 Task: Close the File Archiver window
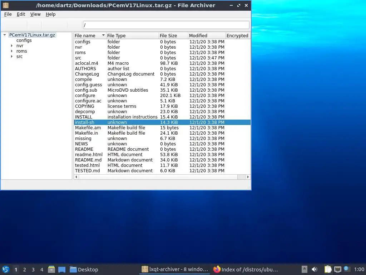(246, 5)
